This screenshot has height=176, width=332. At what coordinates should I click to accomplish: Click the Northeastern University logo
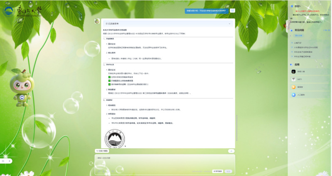[x=22, y=11]
